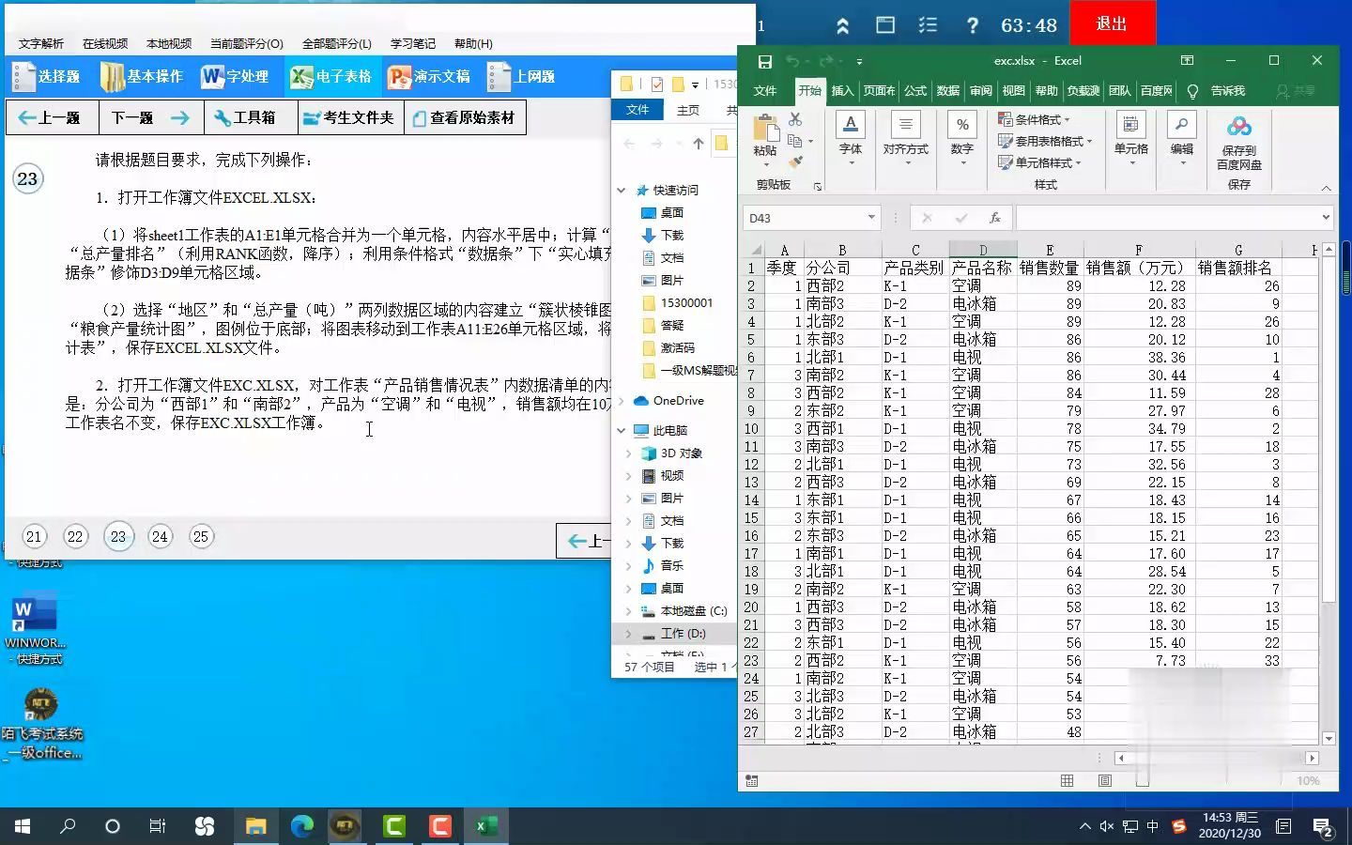Screen dimensions: 1352x845
Task: Click 单元格样式 (Cell Styles) icon
Action: pyautogui.click(x=1042, y=162)
